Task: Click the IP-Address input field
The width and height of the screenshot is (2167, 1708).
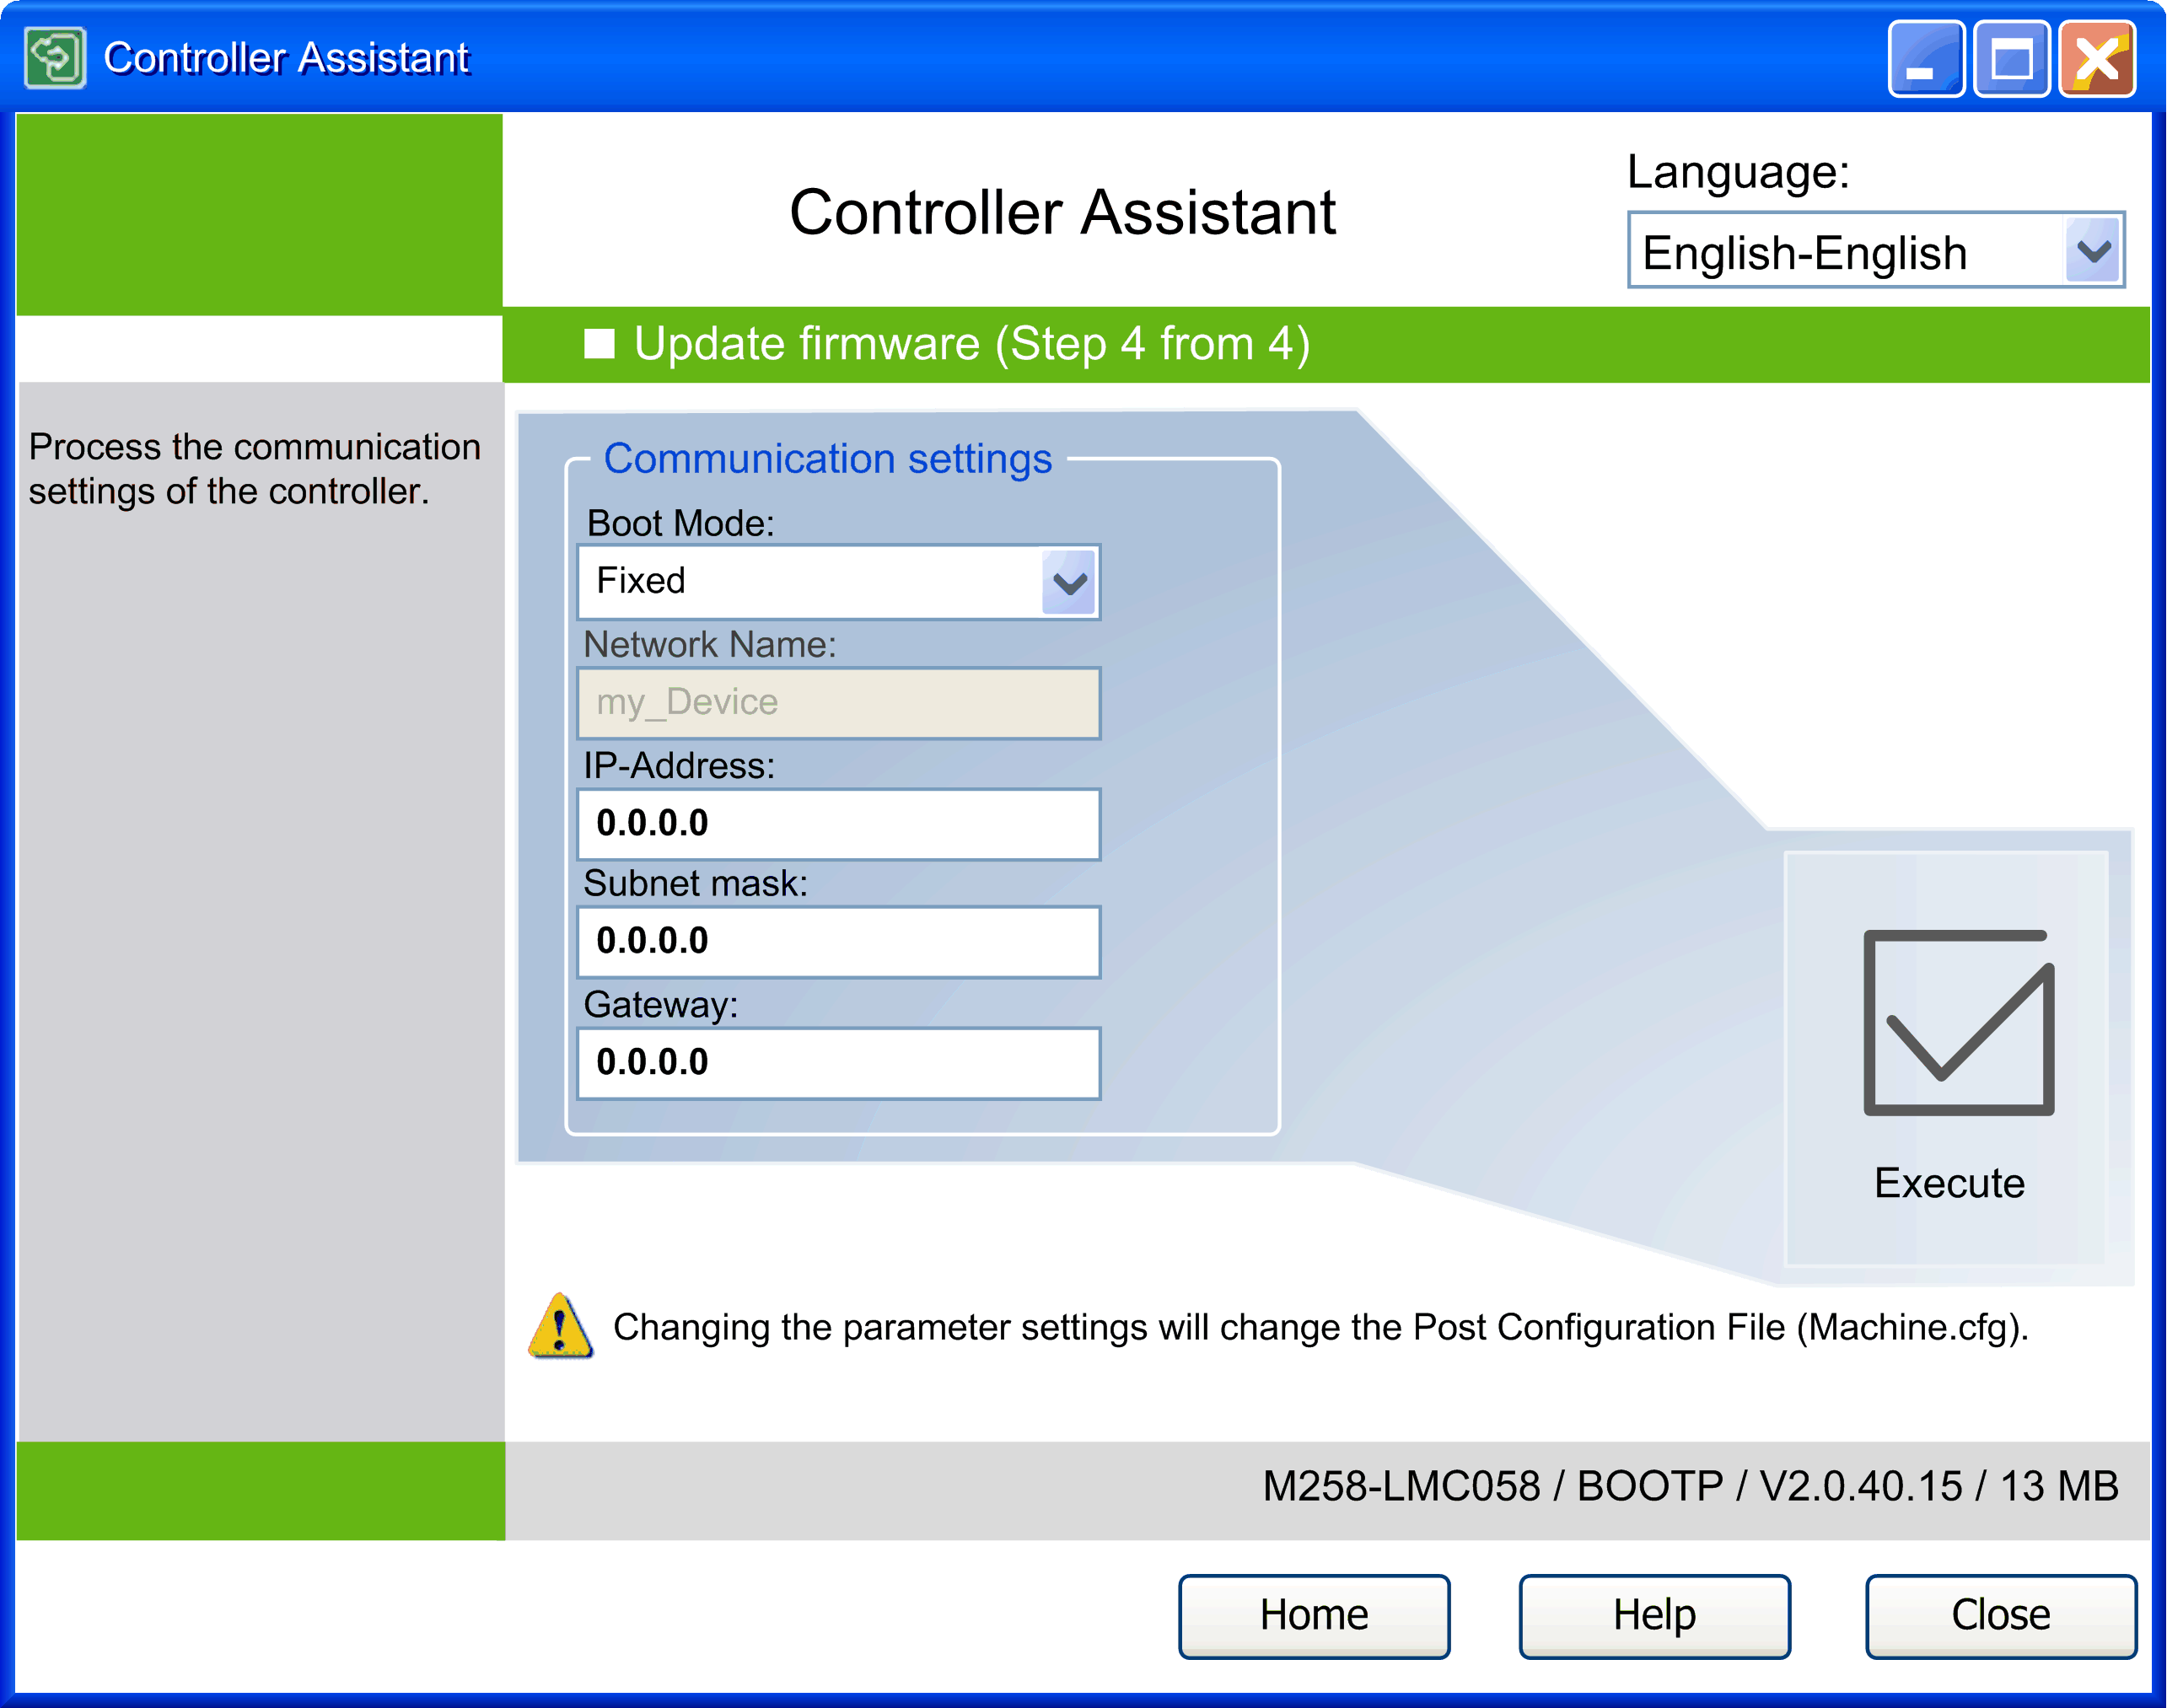Action: tap(838, 824)
